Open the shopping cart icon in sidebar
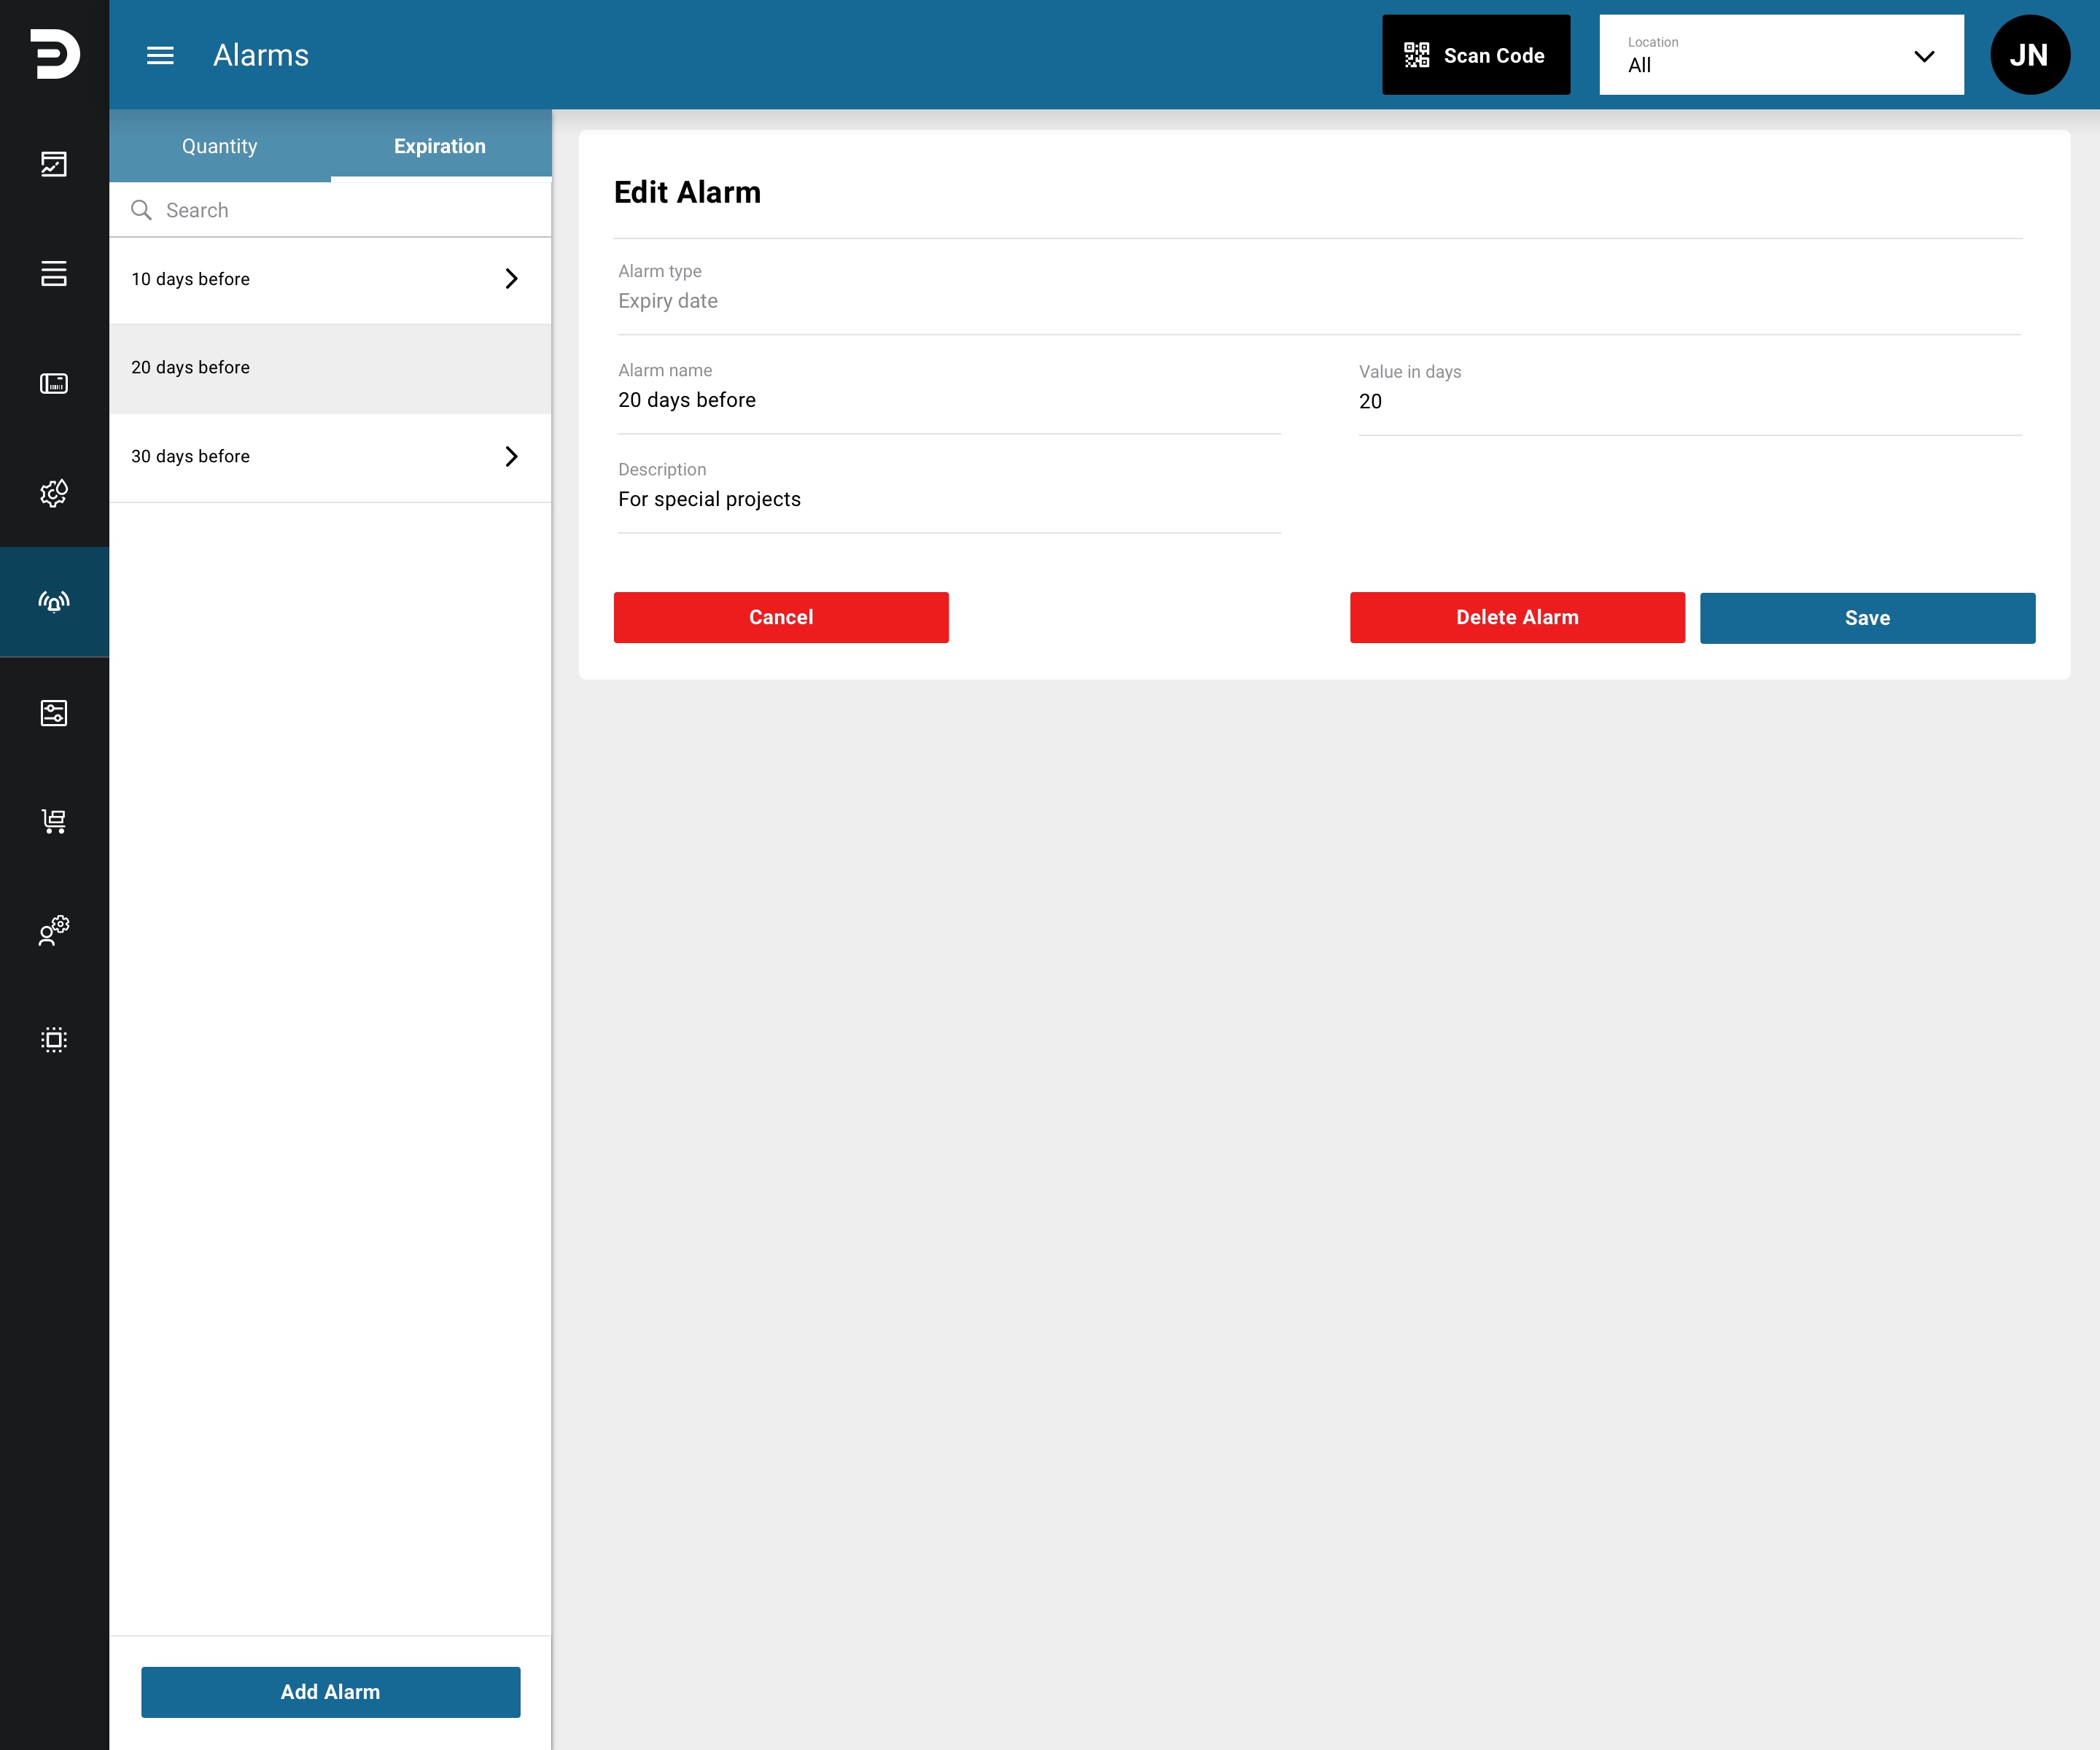The width and height of the screenshot is (2100, 1750). (54, 821)
